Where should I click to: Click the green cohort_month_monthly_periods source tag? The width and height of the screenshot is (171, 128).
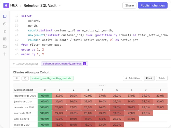click(52, 78)
